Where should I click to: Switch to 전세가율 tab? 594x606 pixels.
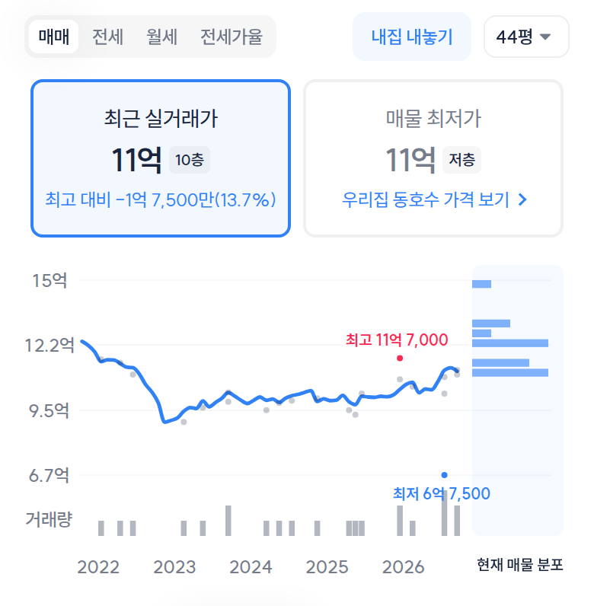click(x=232, y=37)
